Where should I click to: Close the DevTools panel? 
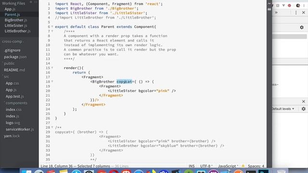[x=304, y=12]
